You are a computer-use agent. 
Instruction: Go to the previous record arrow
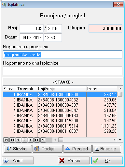[18, 140]
